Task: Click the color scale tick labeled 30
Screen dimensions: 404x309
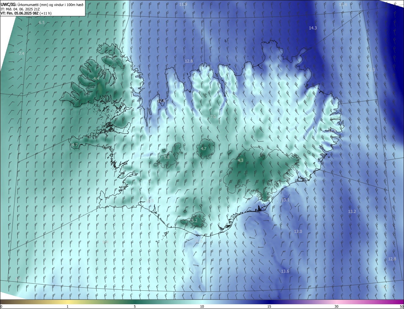Action: click(336, 307)
